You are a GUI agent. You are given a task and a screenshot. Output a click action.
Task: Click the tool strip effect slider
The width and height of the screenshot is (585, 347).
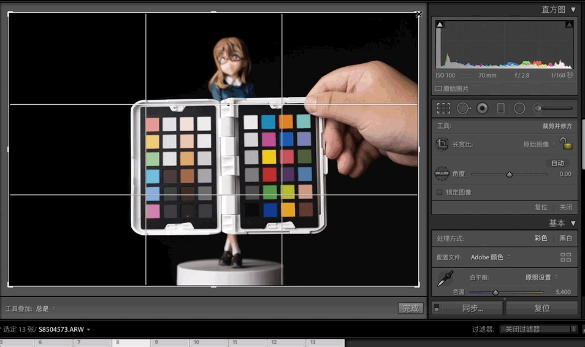coord(555,108)
